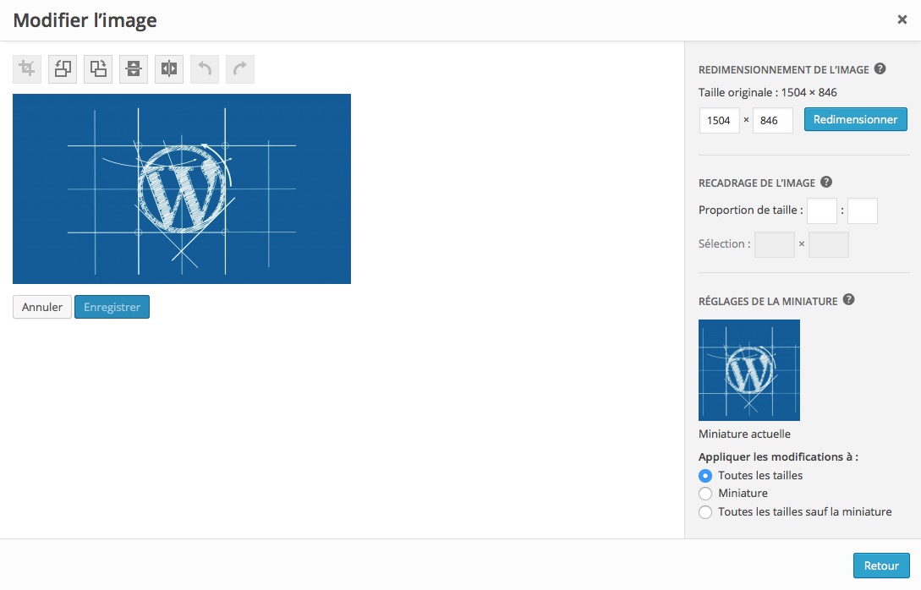Select Toutes les tailles radio option
This screenshot has width=921, height=590.
705,476
